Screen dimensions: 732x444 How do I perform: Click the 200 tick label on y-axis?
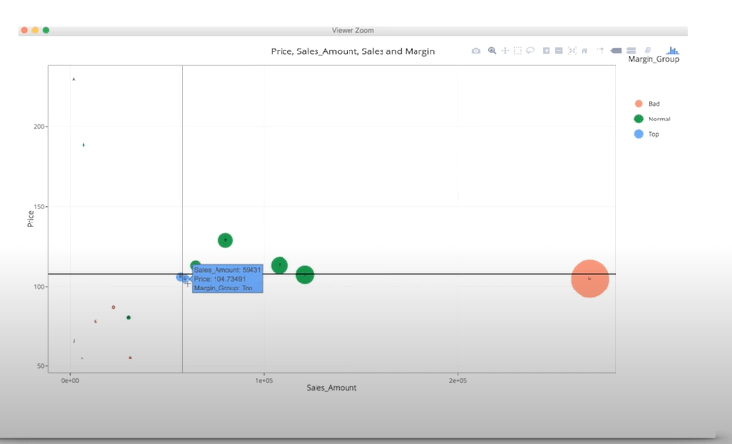pyautogui.click(x=39, y=126)
